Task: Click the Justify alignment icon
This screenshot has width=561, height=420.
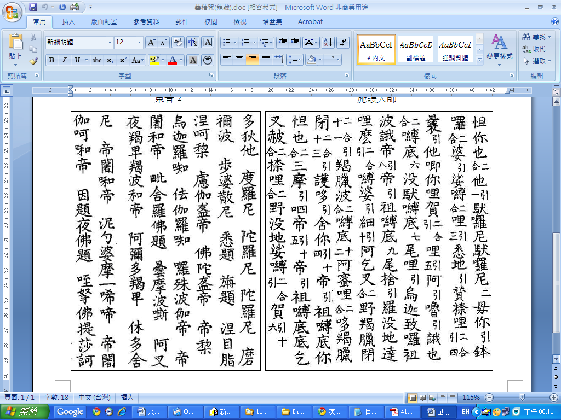Action: pos(266,60)
